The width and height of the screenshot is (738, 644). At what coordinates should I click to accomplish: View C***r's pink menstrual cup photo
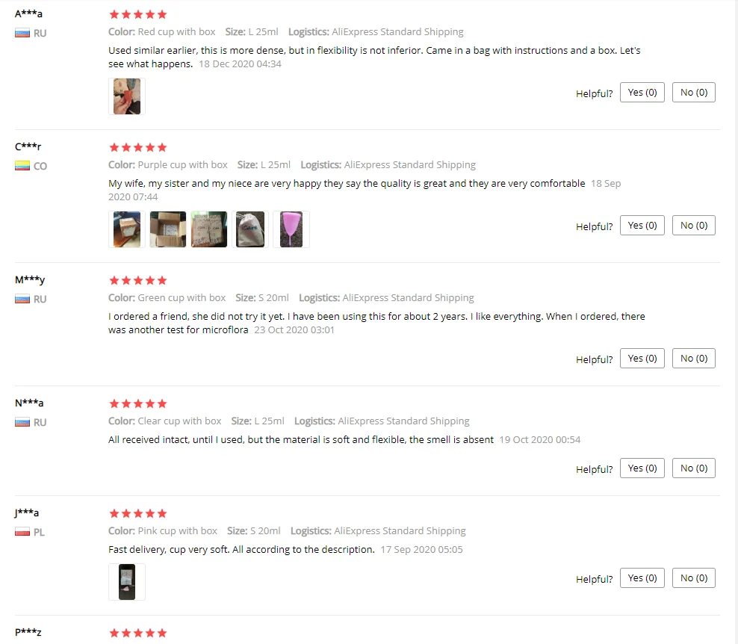291,229
